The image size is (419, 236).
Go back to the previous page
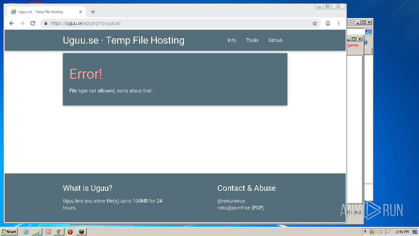coord(12,23)
